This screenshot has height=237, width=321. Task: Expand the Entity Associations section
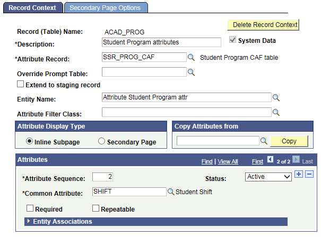(29, 221)
